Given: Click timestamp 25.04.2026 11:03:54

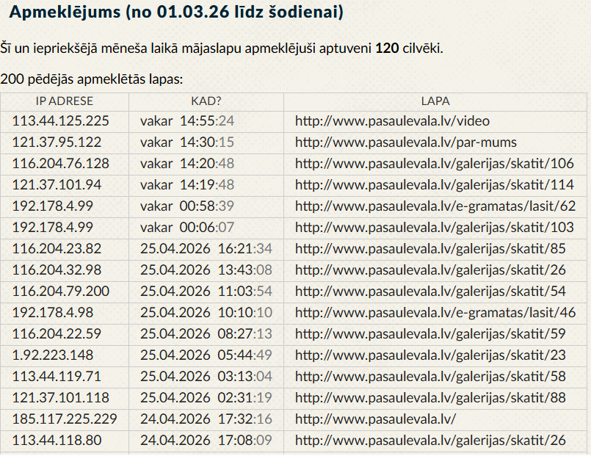Looking at the screenshot, I should (206, 292).
